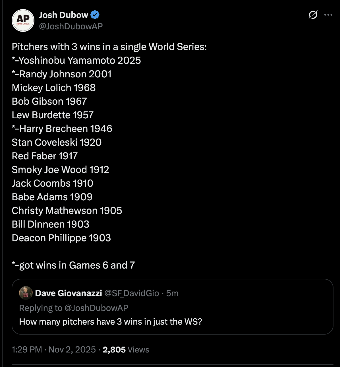Open Josh Dubow's profile via display name
This screenshot has width=340, height=367.
point(63,15)
